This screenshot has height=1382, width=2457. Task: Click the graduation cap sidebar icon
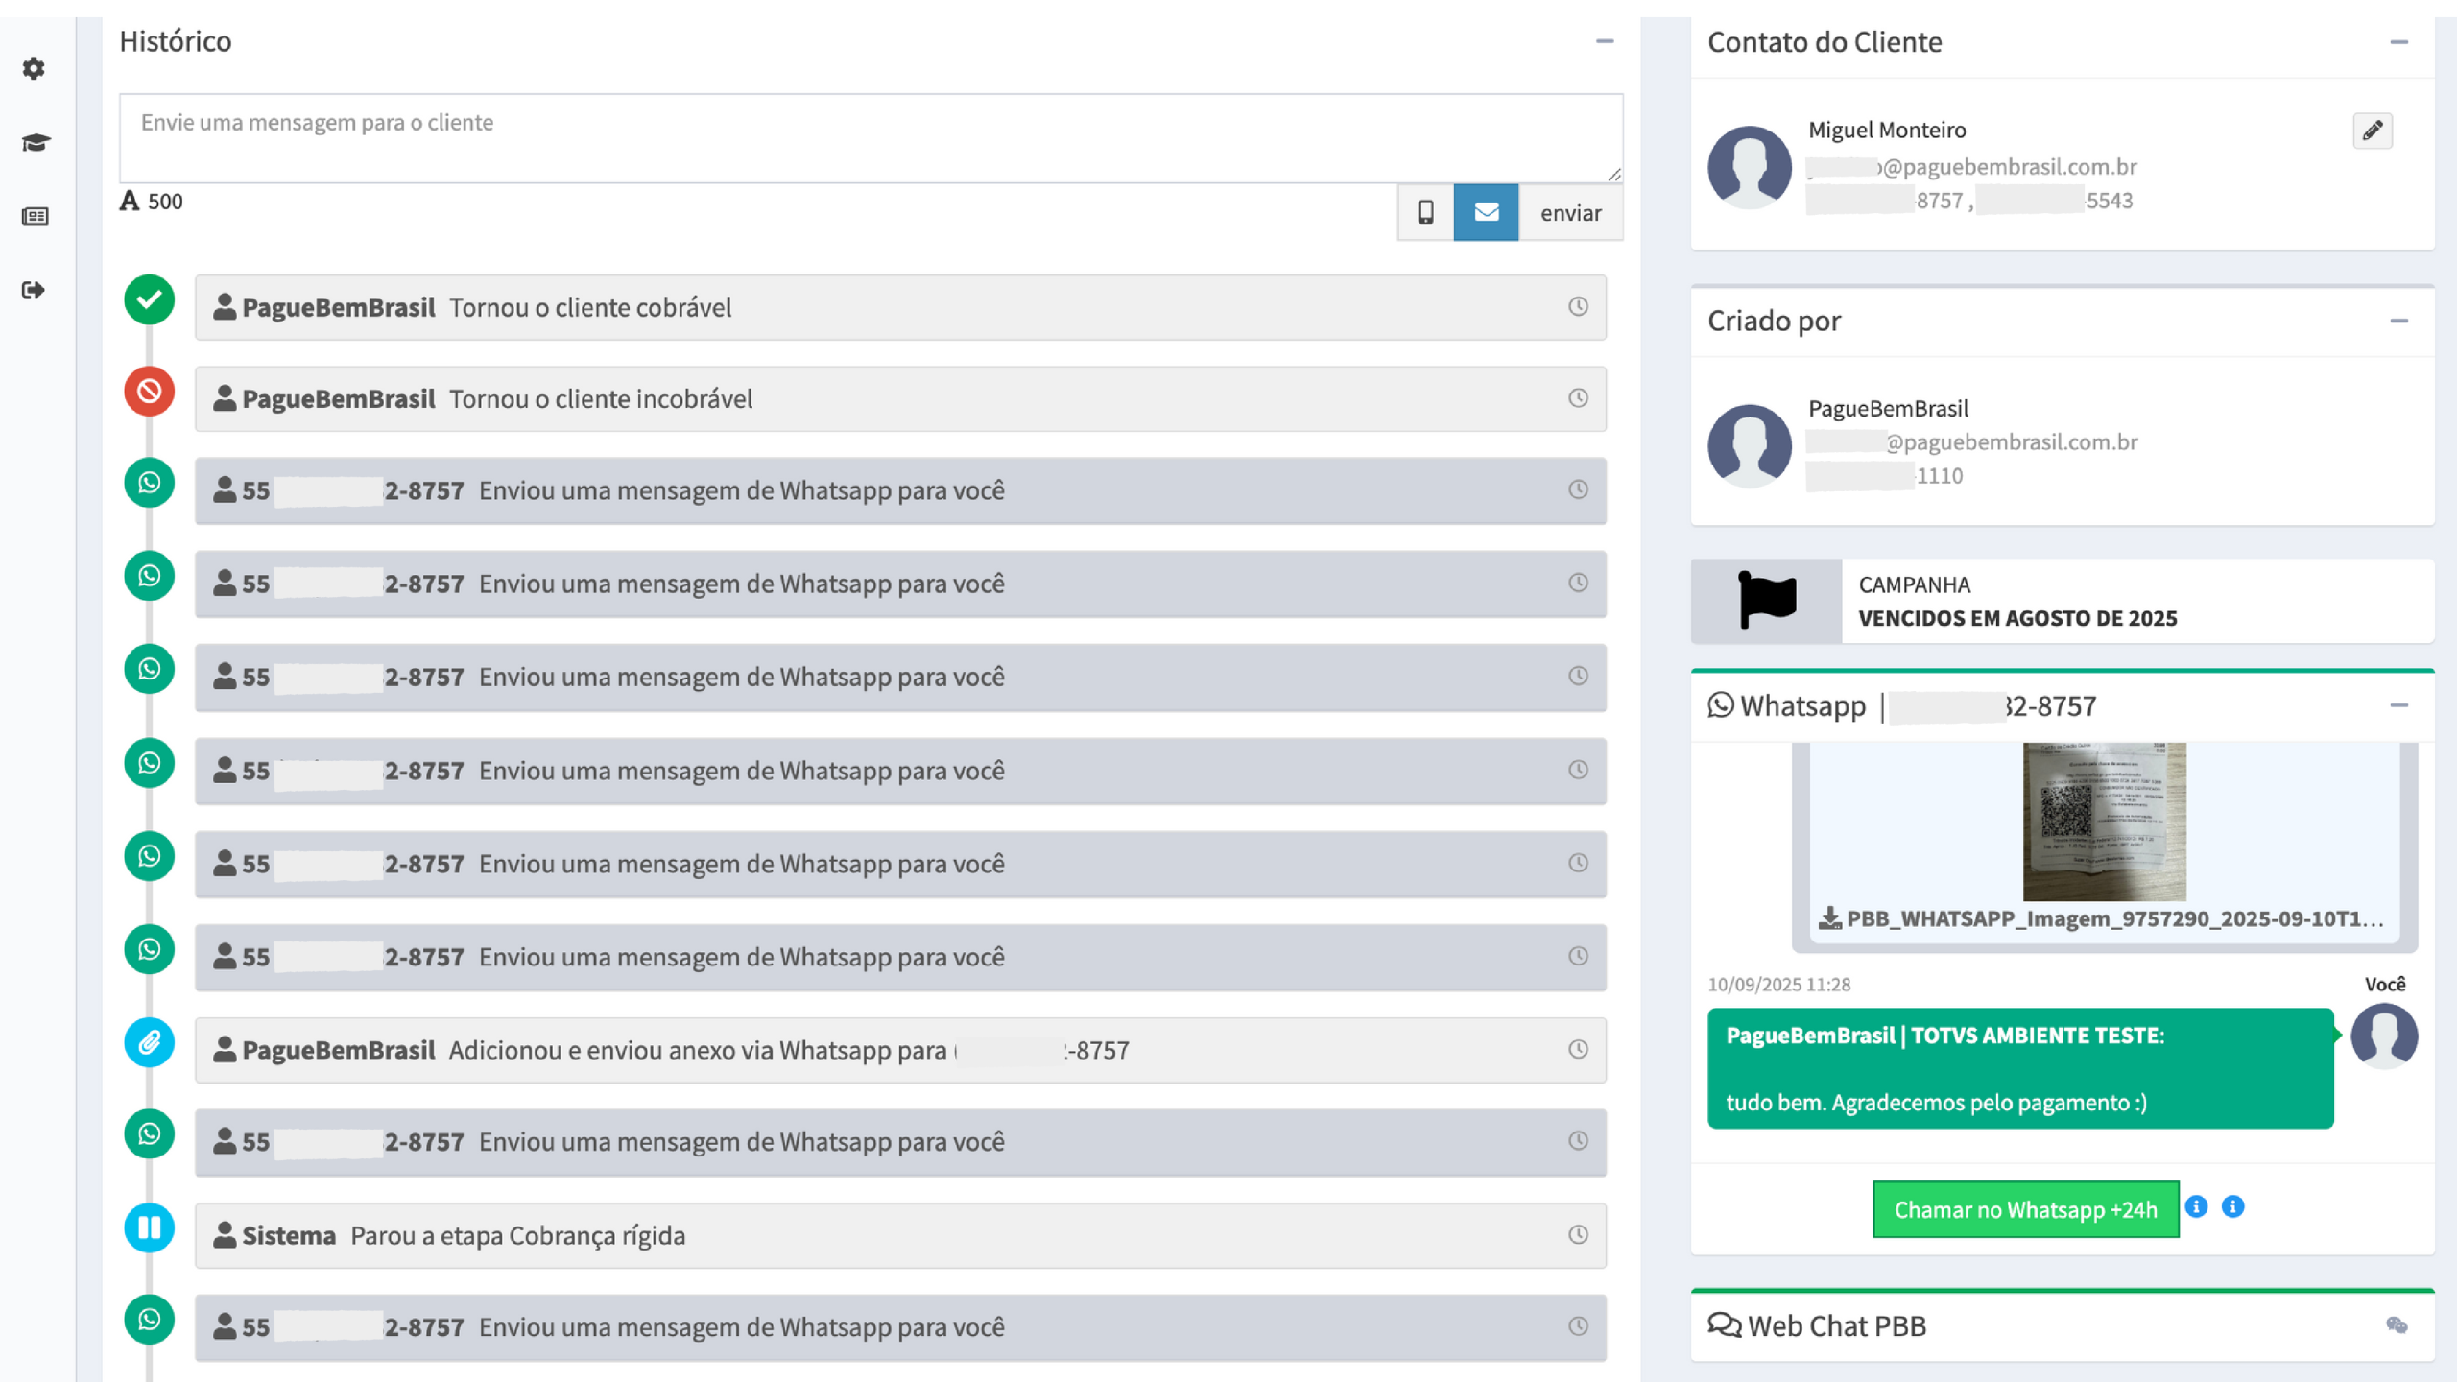[x=36, y=143]
